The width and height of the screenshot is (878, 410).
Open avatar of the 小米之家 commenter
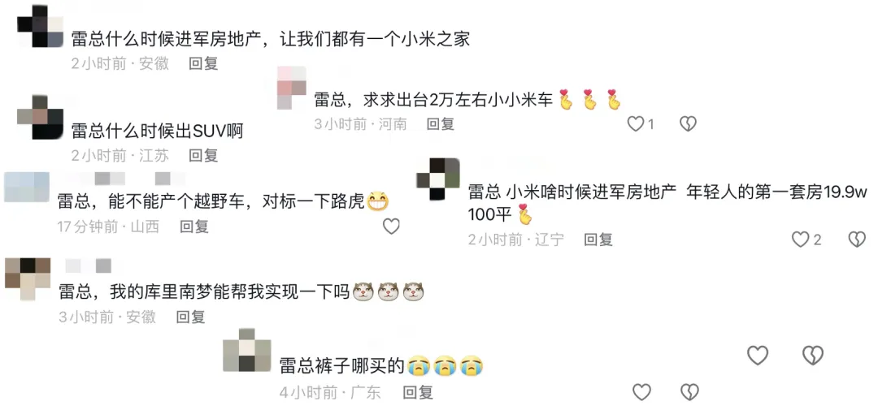(x=41, y=26)
